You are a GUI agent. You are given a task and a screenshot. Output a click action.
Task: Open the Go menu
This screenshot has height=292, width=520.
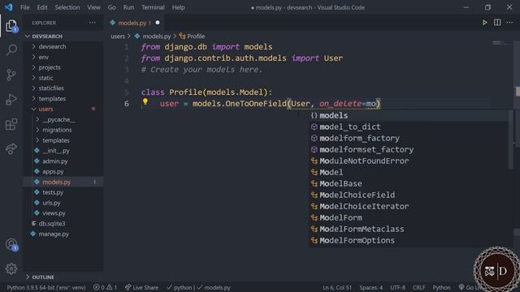[112, 7]
